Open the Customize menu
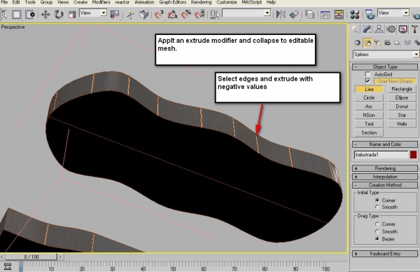Image resolution: width=420 pixels, height=272 pixels. [x=227, y=2]
